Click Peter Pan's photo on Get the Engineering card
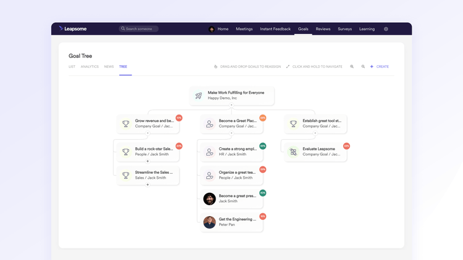The height and width of the screenshot is (260, 463). pos(209,222)
